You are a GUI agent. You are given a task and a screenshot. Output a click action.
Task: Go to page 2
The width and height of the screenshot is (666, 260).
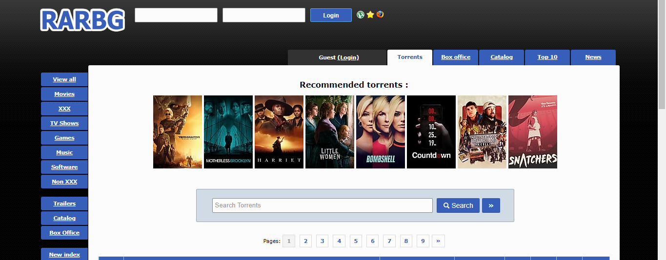click(x=305, y=241)
